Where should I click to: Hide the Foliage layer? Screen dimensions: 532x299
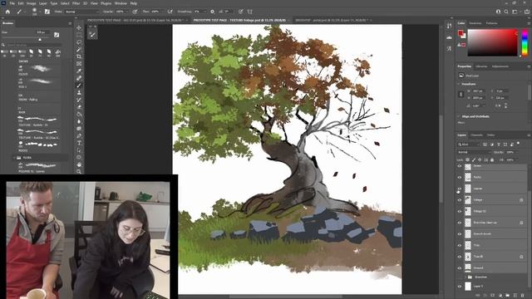click(460, 200)
